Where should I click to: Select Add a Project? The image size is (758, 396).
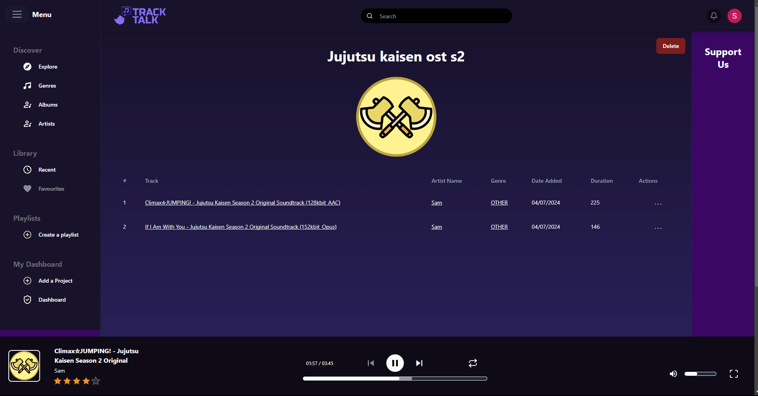coord(55,281)
